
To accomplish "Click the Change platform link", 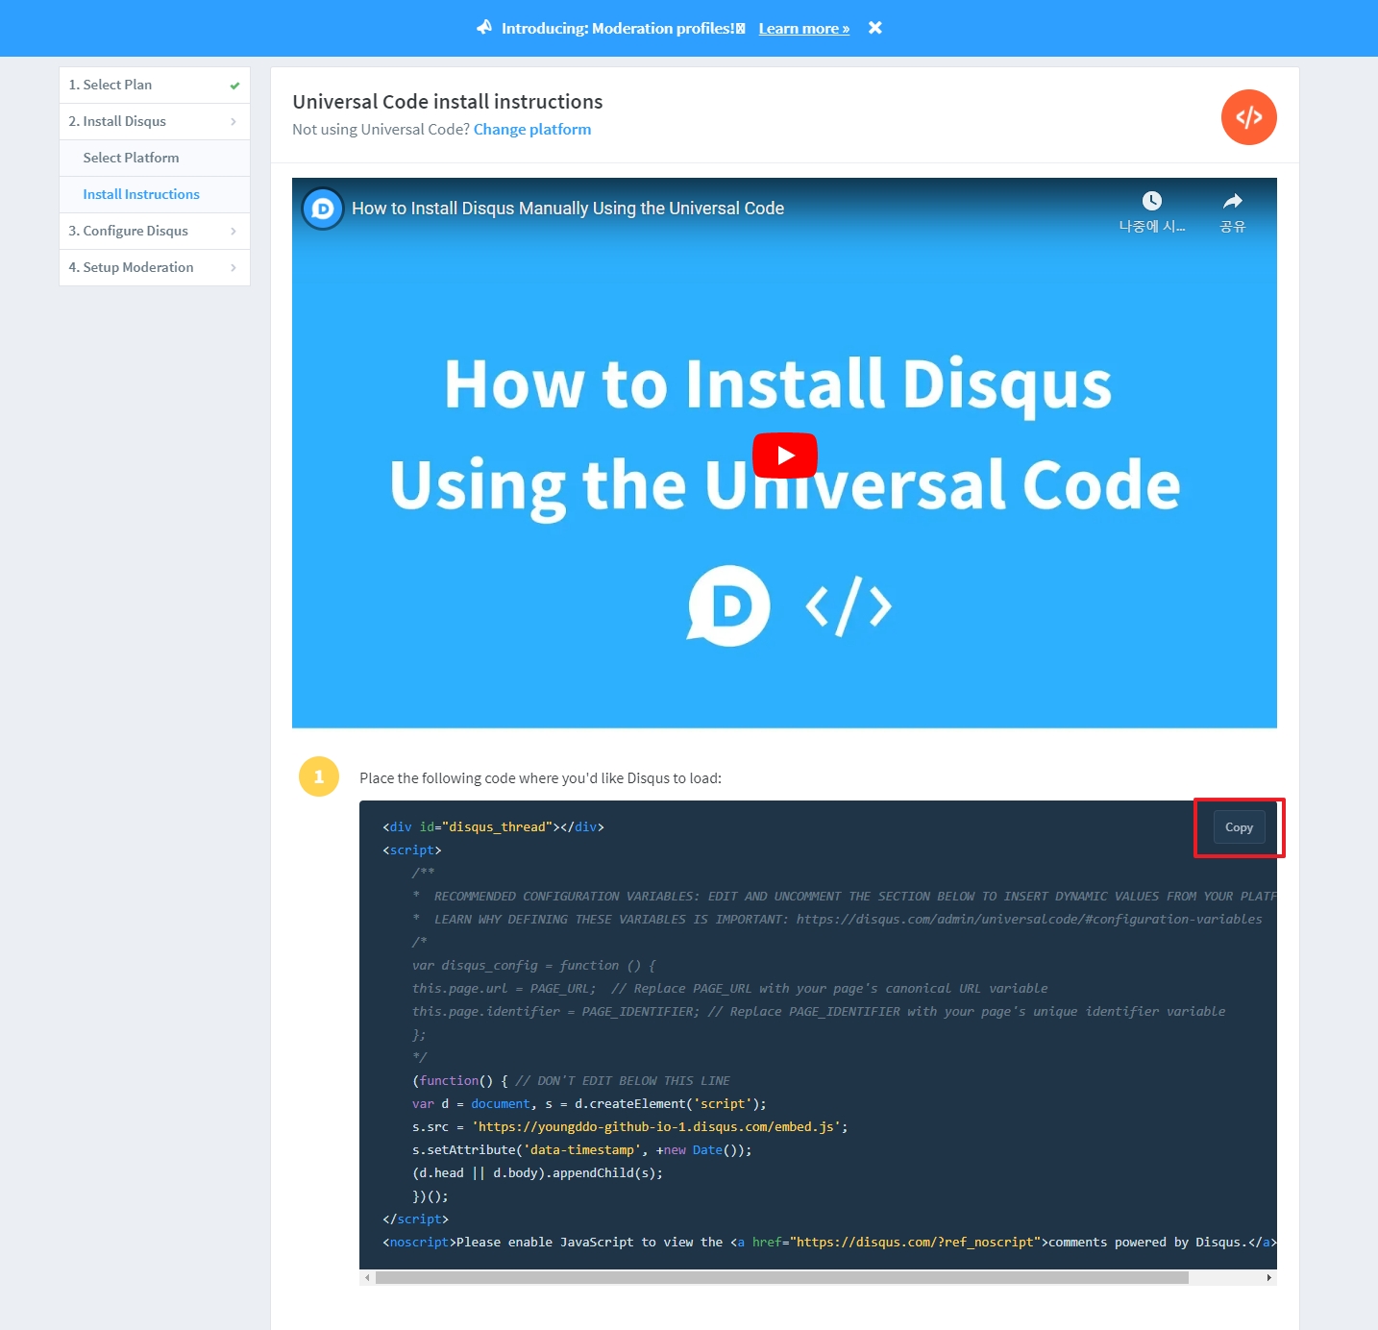I will coord(532,130).
